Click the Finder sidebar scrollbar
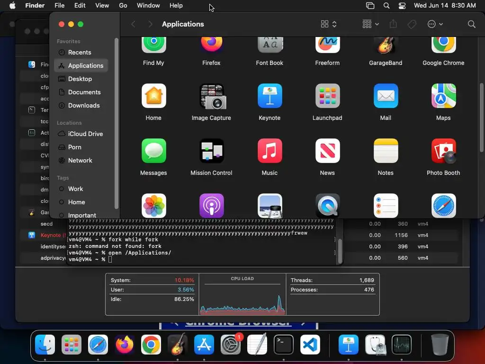 click(x=117, y=123)
